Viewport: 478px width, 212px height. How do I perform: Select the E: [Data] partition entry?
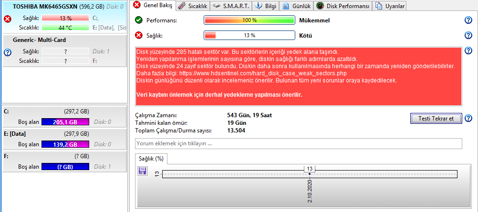[x=64, y=139]
